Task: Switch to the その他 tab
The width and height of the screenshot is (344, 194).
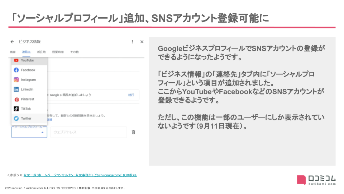Action: [75, 52]
